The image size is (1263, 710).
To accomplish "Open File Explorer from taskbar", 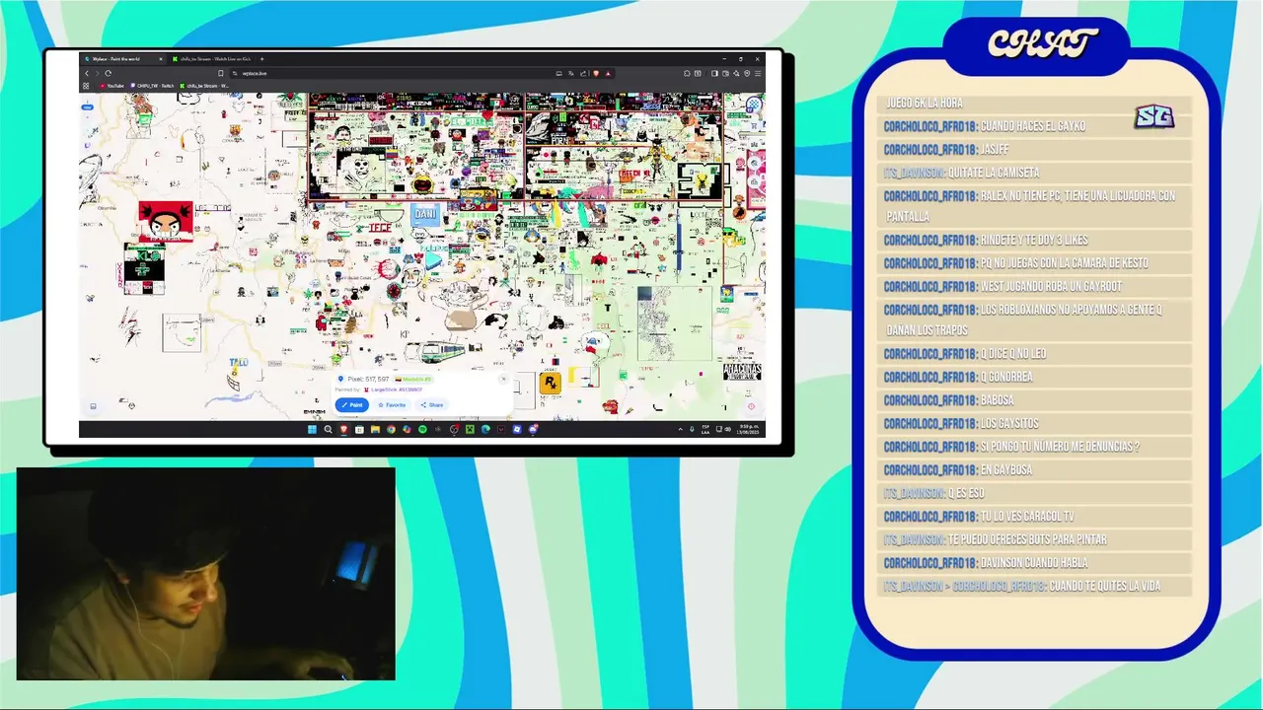I will pyautogui.click(x=375, y=429).
